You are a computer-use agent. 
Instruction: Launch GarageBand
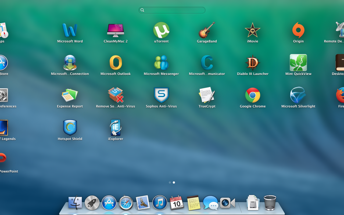207,30
